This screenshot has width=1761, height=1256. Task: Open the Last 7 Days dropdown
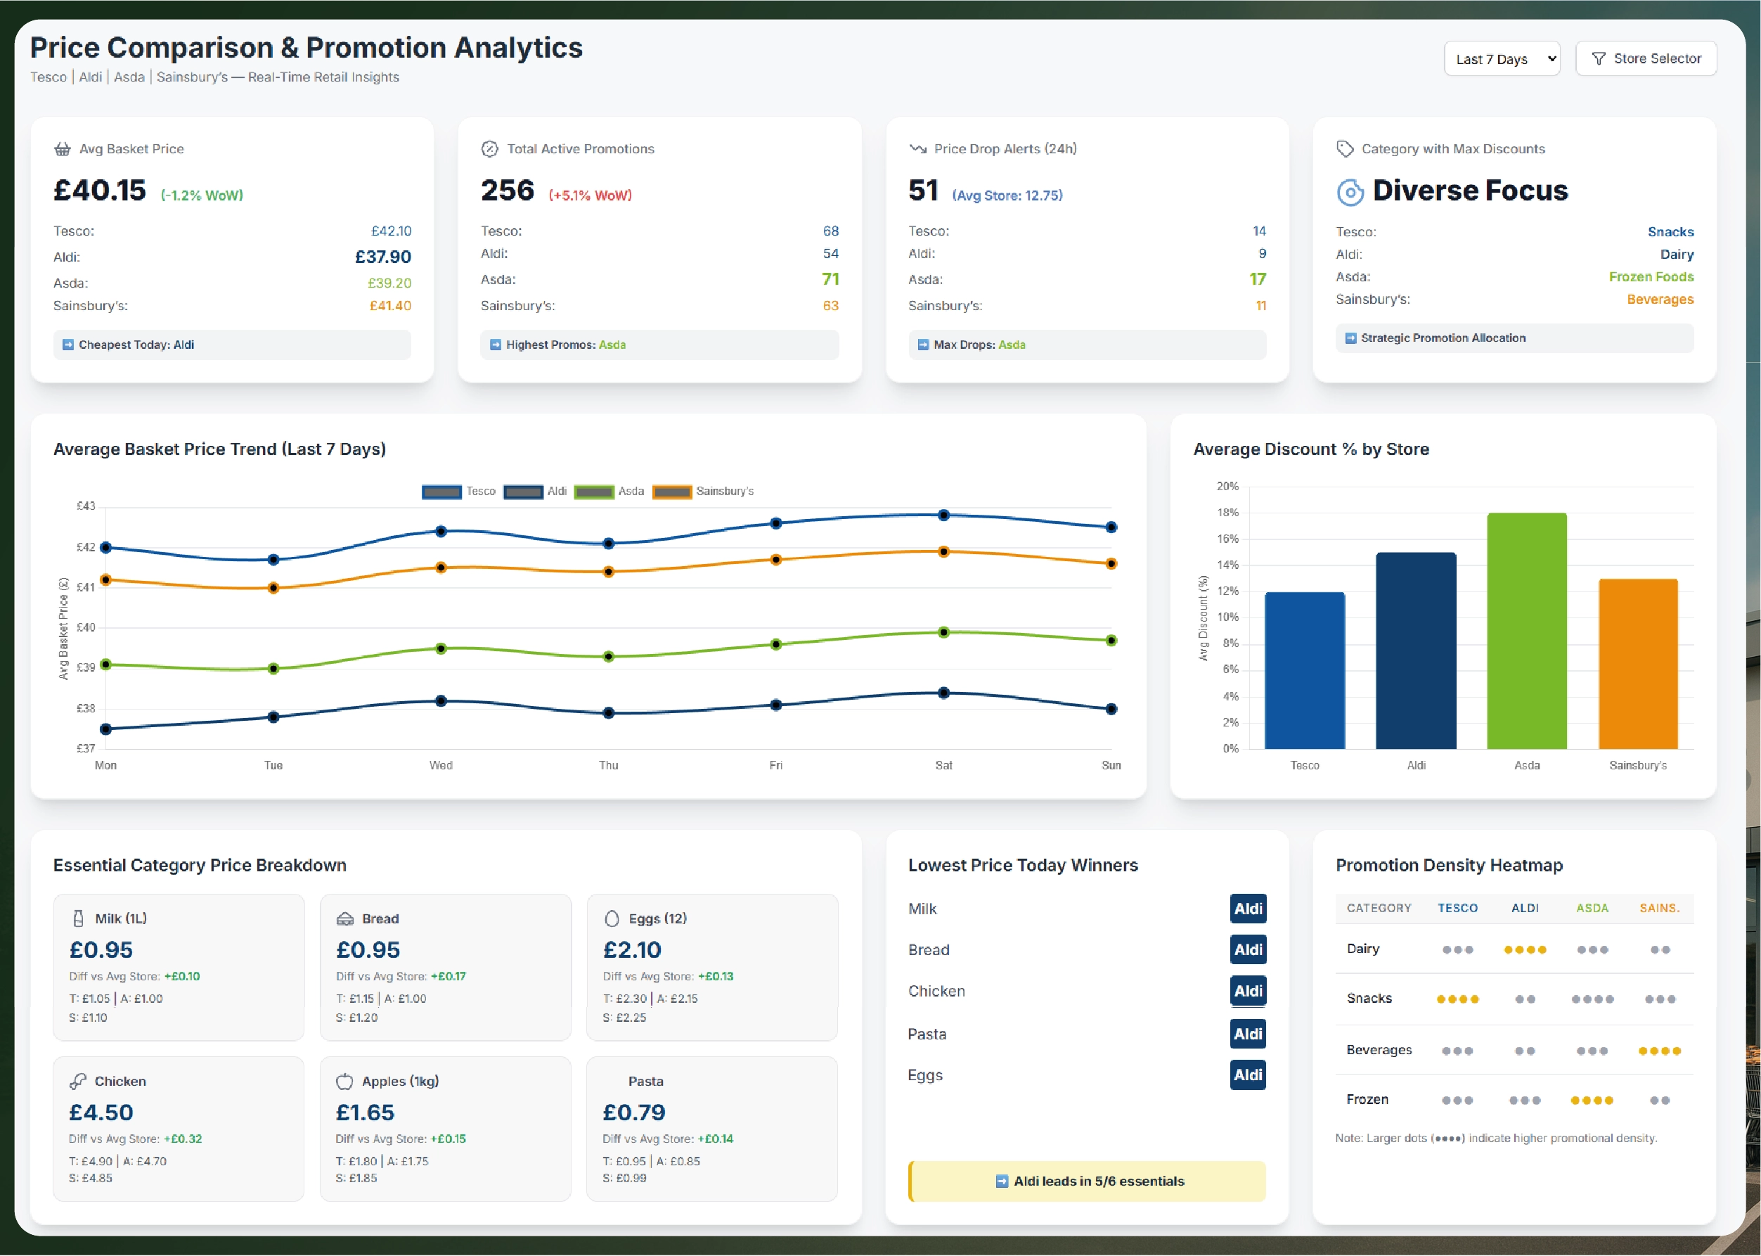1502,59
